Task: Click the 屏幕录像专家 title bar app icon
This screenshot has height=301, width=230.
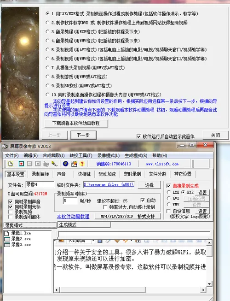Action: 5,147
